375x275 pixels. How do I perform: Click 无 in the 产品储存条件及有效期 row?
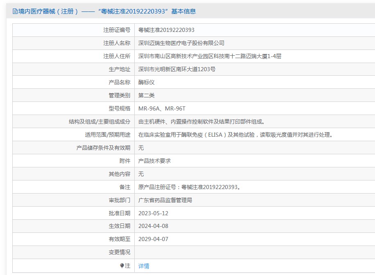(141, 148)
